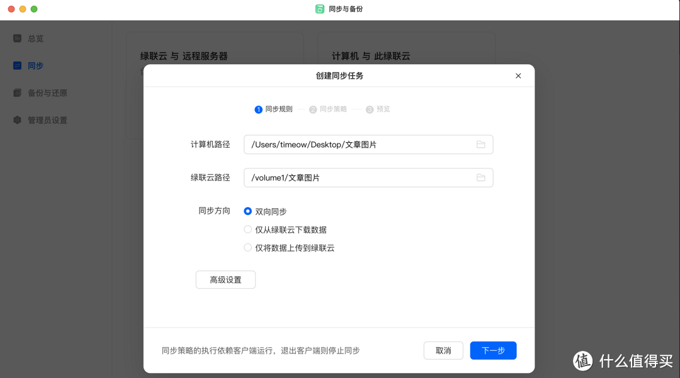The image size is (680, 378).
Task: Select the 双向同步 bidirectional sync option
Action: pyautogui.click(x=247, y=211)
